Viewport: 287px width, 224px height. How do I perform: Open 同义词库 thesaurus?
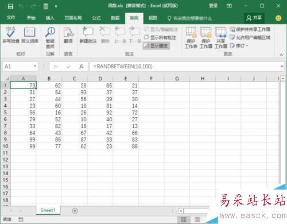point(30,34)
